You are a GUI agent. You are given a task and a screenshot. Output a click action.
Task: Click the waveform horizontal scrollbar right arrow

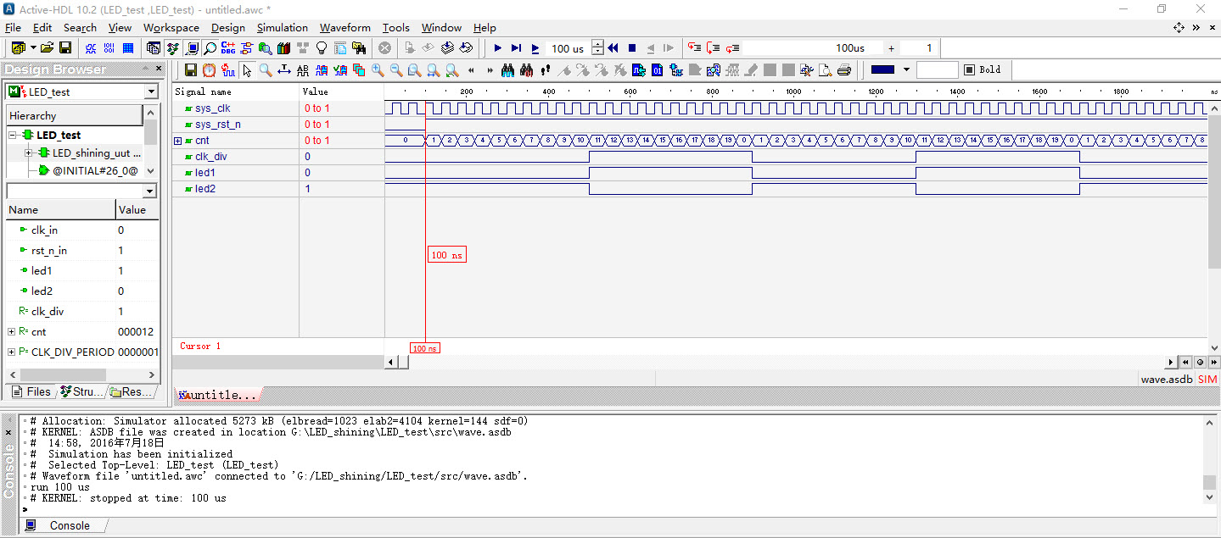[1172, 362]
